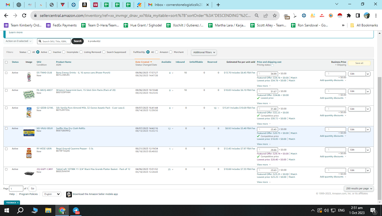Open the Alert extension in the toolbar
This screenshot has height=216, width=382.
(x=322, y=16)
